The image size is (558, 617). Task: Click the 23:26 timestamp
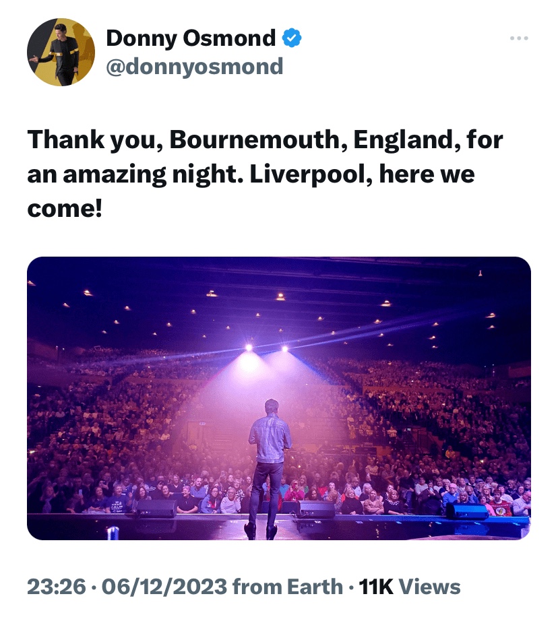pyautogui.click(x=56, y=587)
